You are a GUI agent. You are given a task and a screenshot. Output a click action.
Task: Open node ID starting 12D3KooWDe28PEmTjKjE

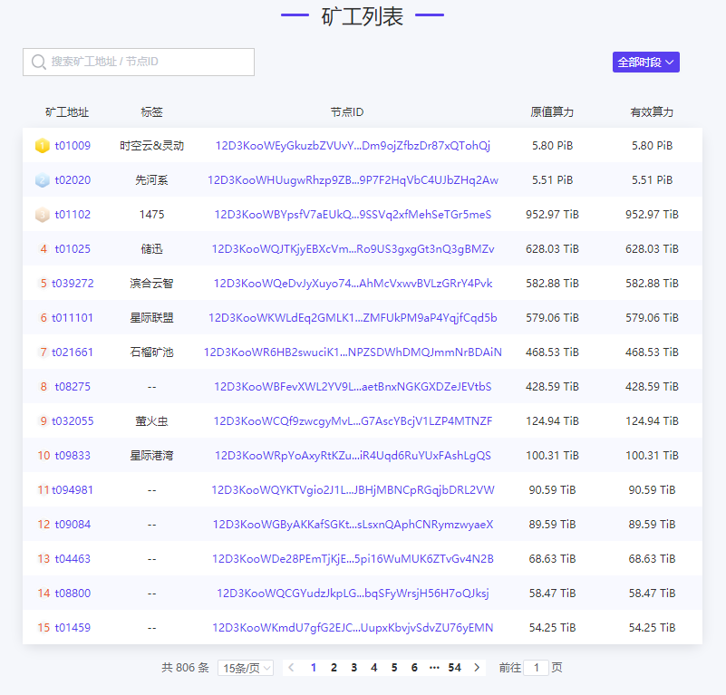353,558
